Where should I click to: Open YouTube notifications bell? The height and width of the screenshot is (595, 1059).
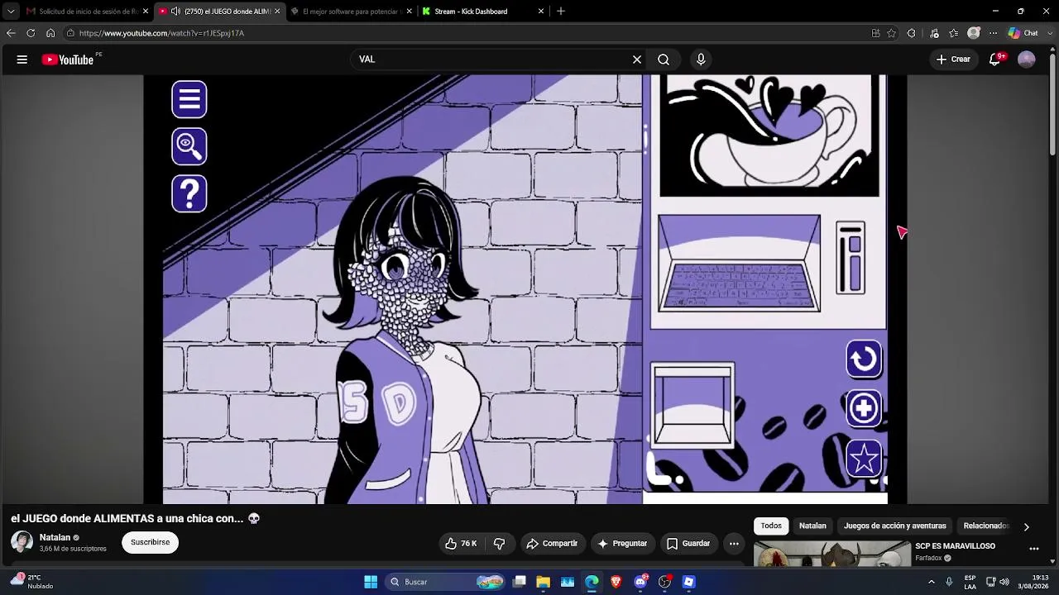point(995,59)
